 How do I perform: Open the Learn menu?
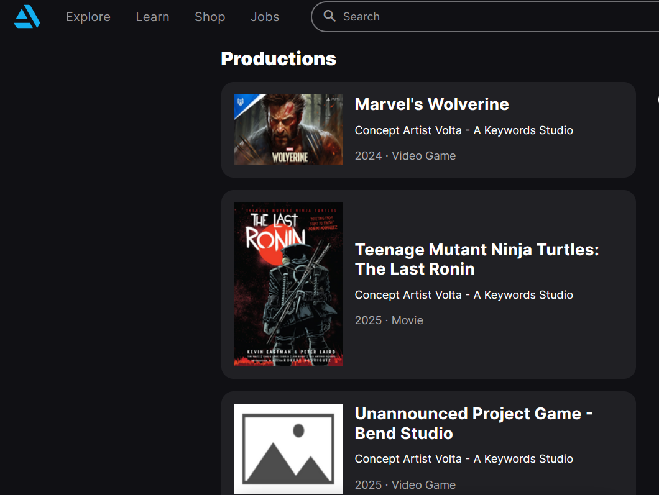[x=152, y=17]
